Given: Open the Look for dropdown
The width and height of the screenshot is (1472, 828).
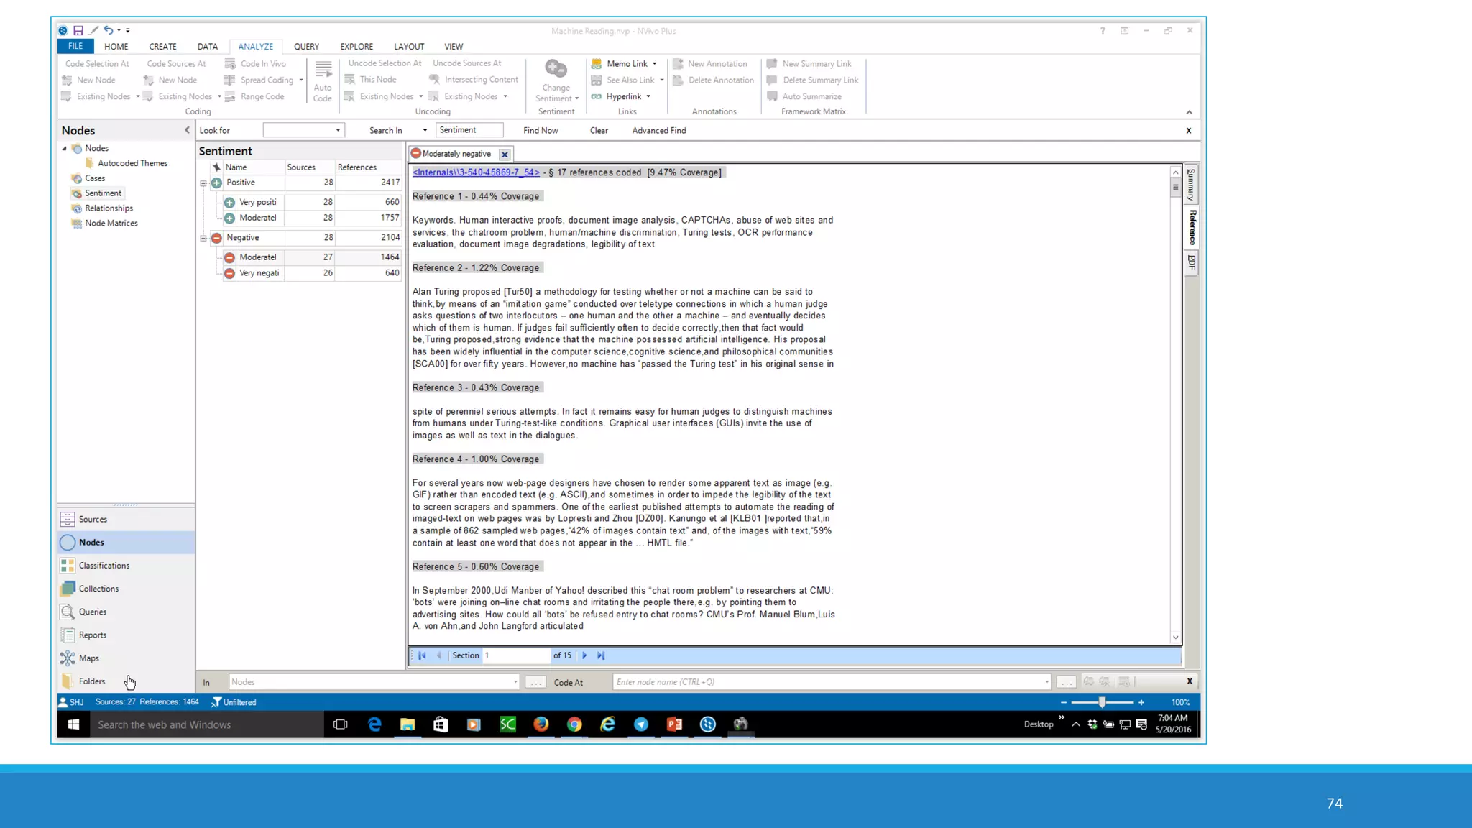Looking at the screenshot, I should pyautogui.click(x=338, y=131).
